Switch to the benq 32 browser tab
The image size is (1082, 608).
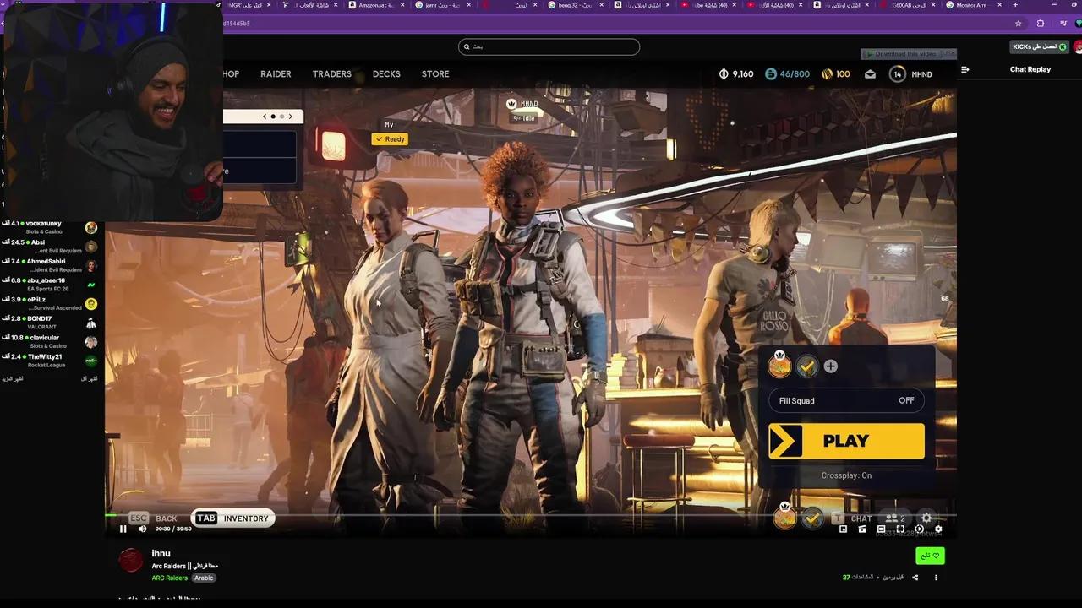(575, 5)
